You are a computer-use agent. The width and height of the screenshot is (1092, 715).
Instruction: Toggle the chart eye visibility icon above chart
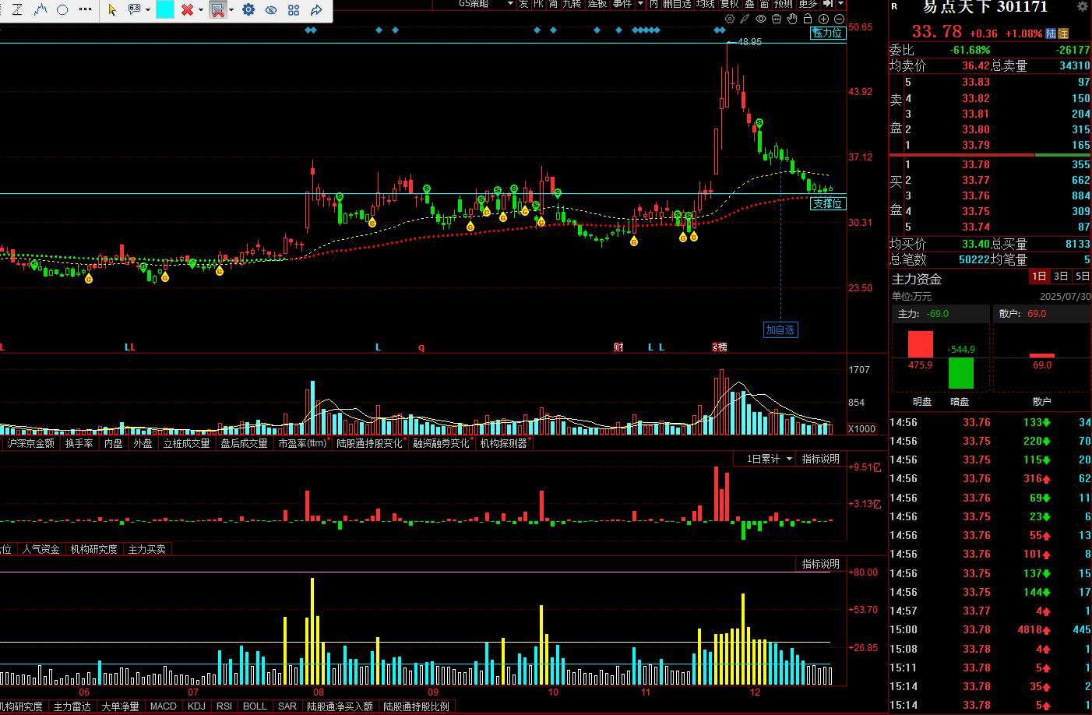click(x=761, y=19)
